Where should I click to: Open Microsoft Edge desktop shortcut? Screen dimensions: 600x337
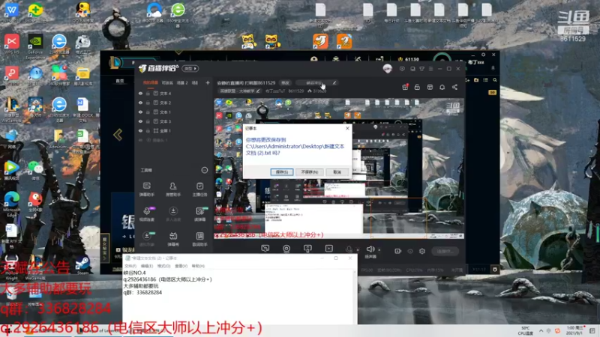tap(11, 204)
